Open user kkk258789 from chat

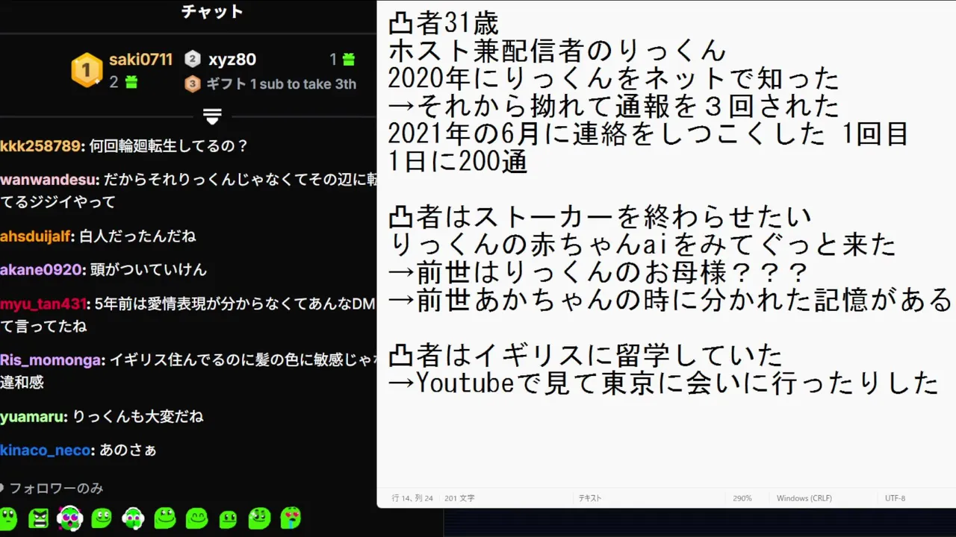point(40,146)
